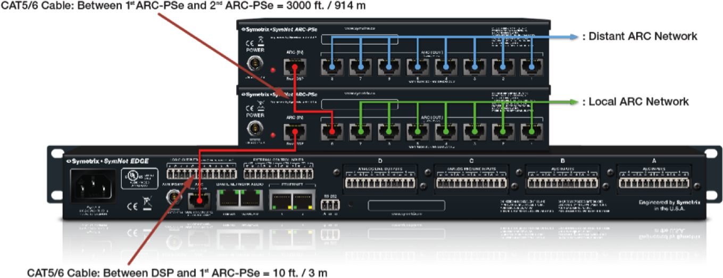
Task: Select ARC OUT port 5 on the green-wired ARC-PSe
Action: (x=418, y=131)
